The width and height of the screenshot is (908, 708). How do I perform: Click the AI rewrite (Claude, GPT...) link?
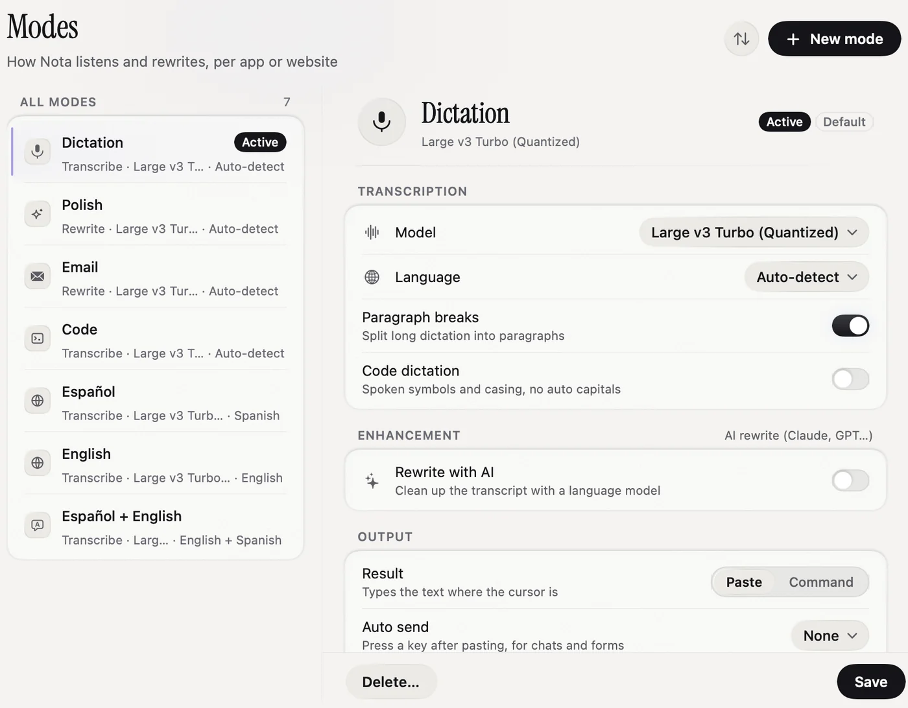tap(798, 436)
